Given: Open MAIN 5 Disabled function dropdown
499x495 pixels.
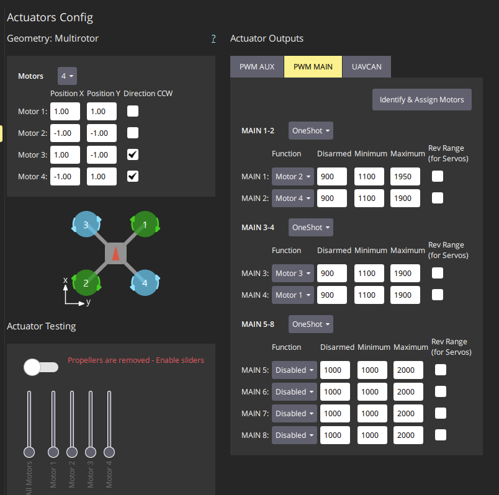Looking at the screenshot, I should coord(294,370).
